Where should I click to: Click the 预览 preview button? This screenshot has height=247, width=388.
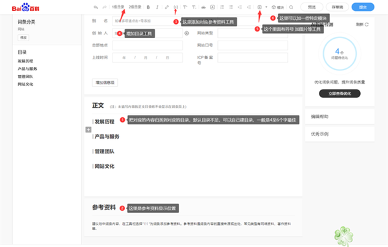click(312, 7)
